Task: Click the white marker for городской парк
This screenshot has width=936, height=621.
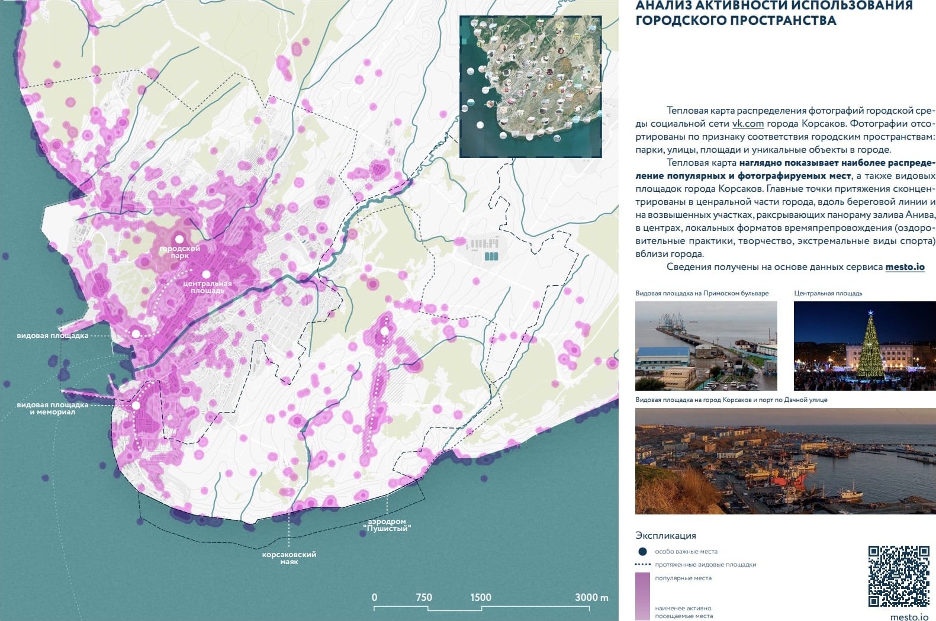Action: click(x=179, y=239)
